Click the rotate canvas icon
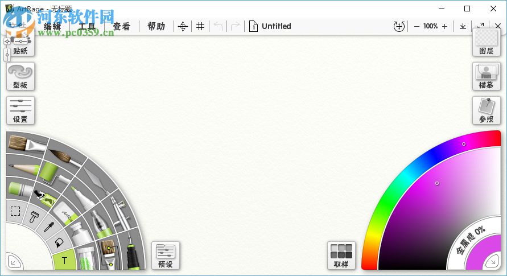 point(399,26)
